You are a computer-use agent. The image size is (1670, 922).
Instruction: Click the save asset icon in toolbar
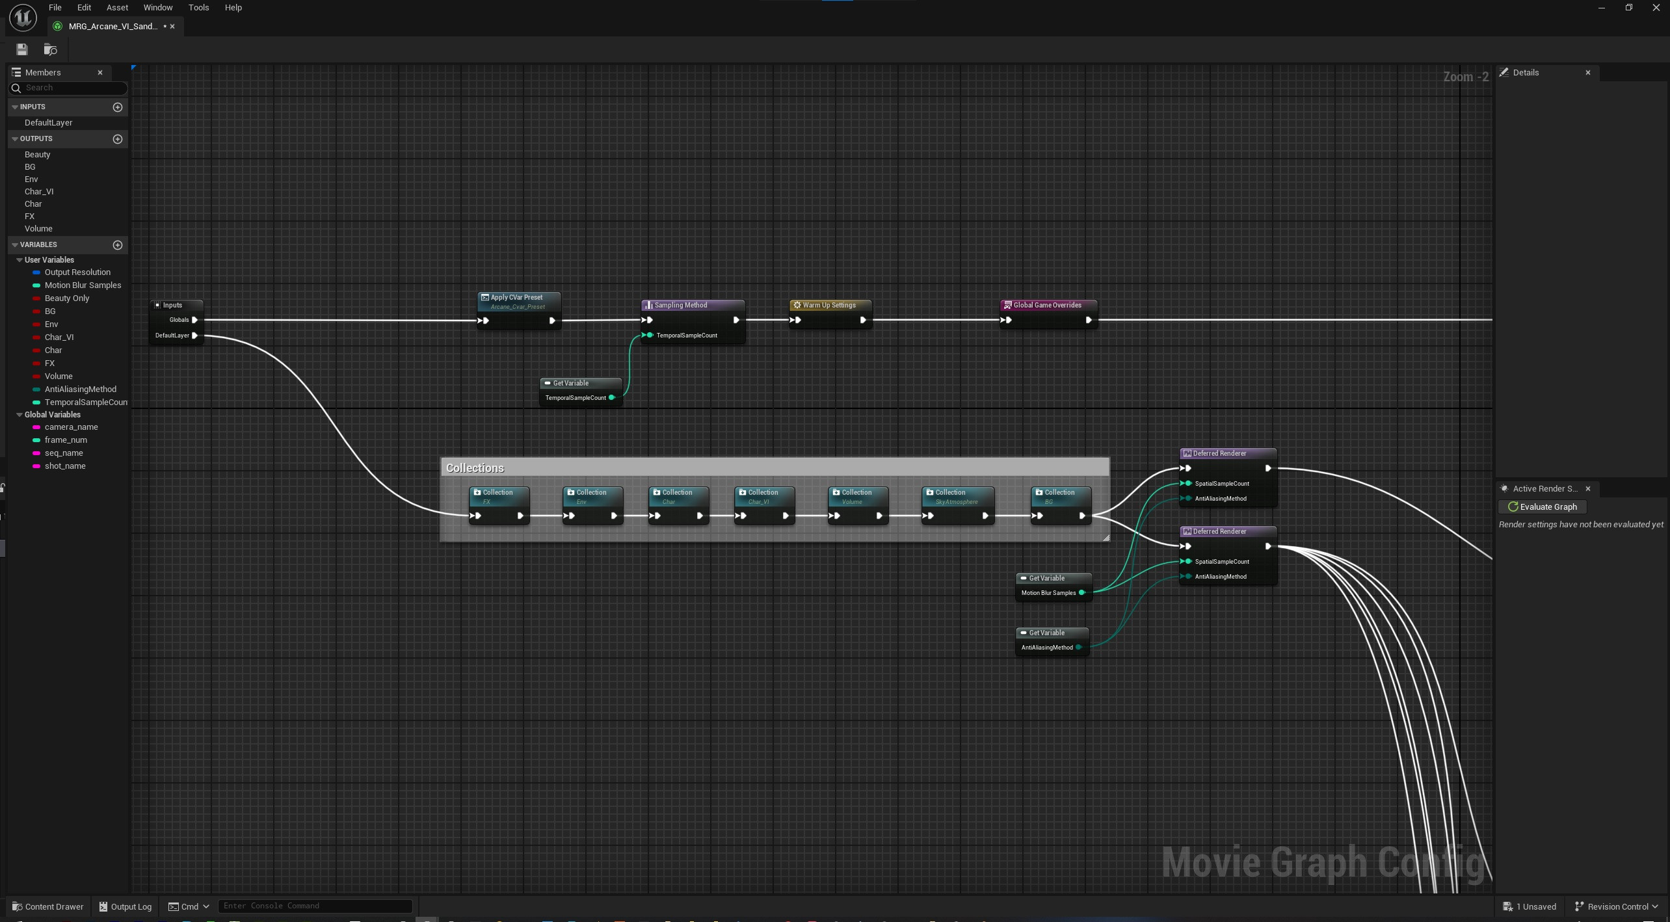coord(22,49)
